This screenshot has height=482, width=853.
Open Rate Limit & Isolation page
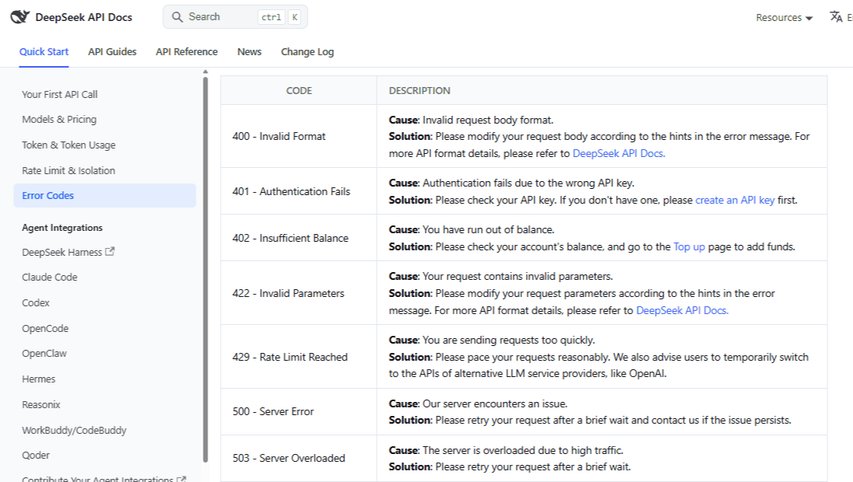(68, 170)
